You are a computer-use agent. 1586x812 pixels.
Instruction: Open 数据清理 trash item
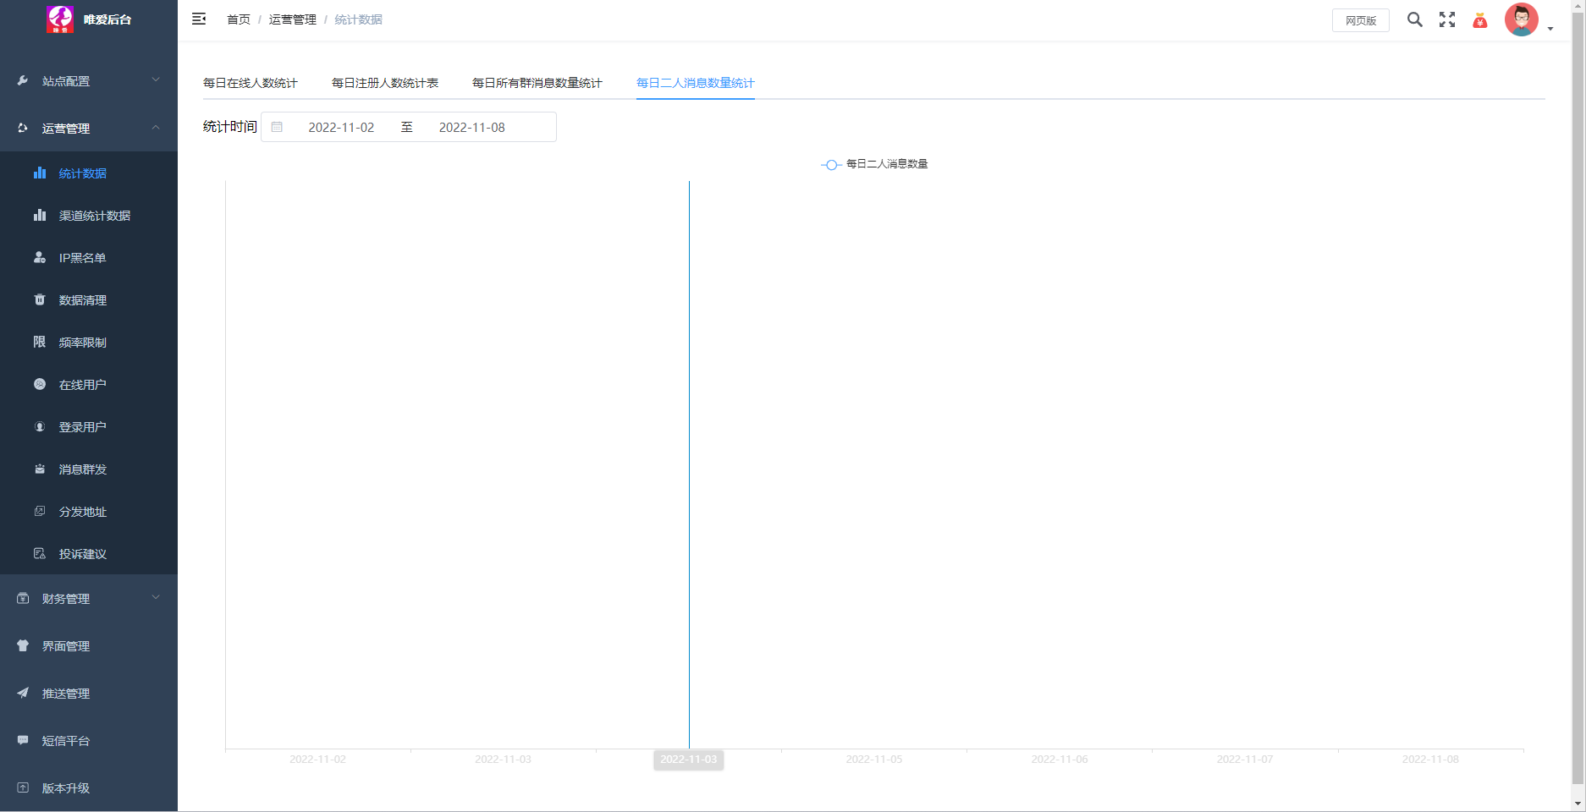click(x=82, y=300)
